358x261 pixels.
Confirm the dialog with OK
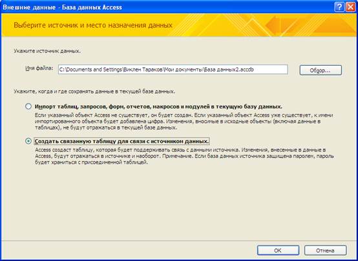tap(278, 251)
